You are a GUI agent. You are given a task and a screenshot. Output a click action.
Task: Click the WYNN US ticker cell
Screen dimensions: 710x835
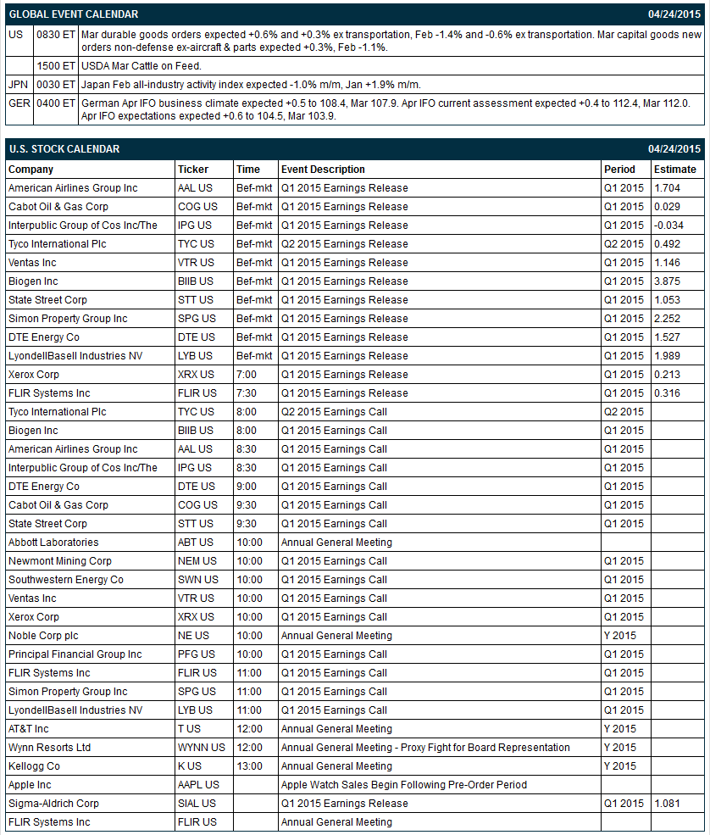pos(204,747)
